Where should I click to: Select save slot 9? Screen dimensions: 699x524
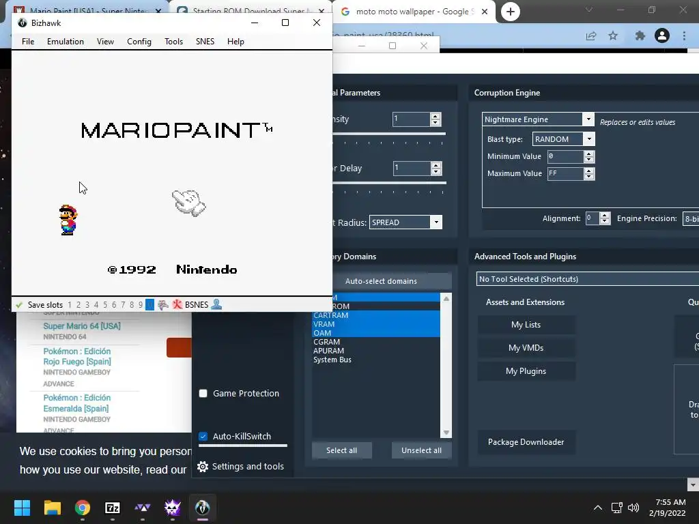(141, 305)
